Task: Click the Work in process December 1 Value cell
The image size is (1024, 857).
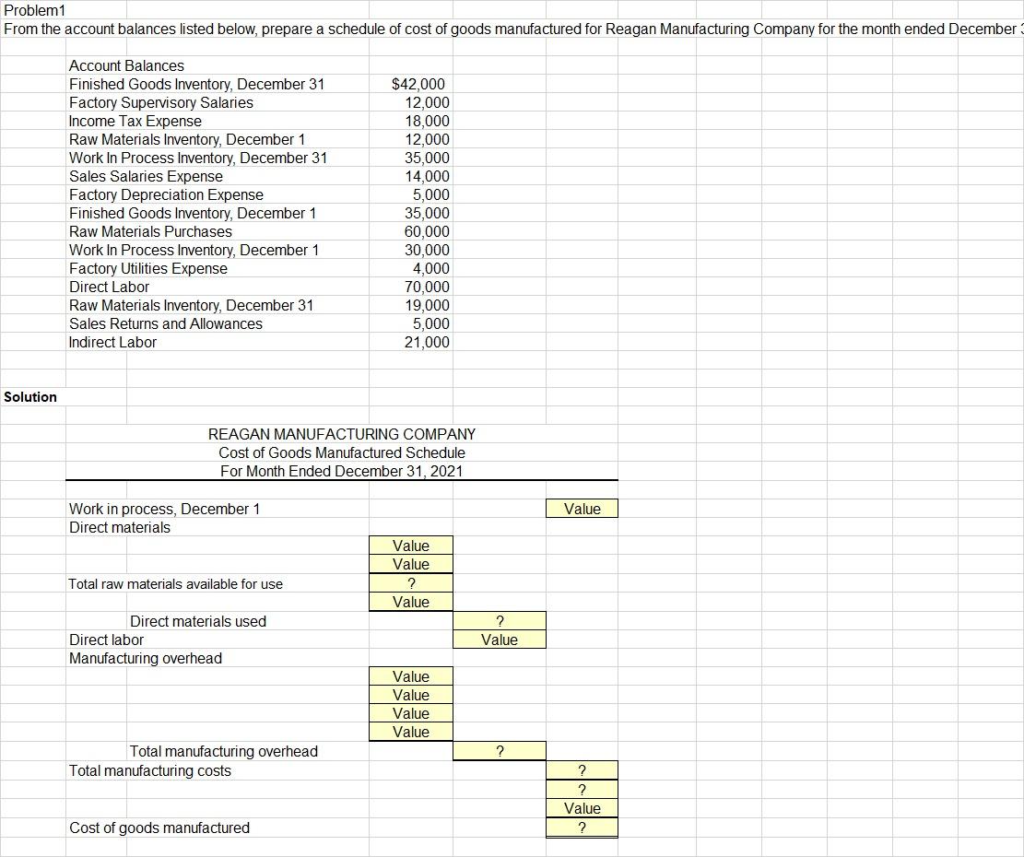Action: click(582, 508)
